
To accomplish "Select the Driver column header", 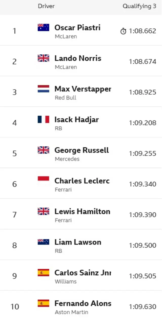I will click(46, 6).
